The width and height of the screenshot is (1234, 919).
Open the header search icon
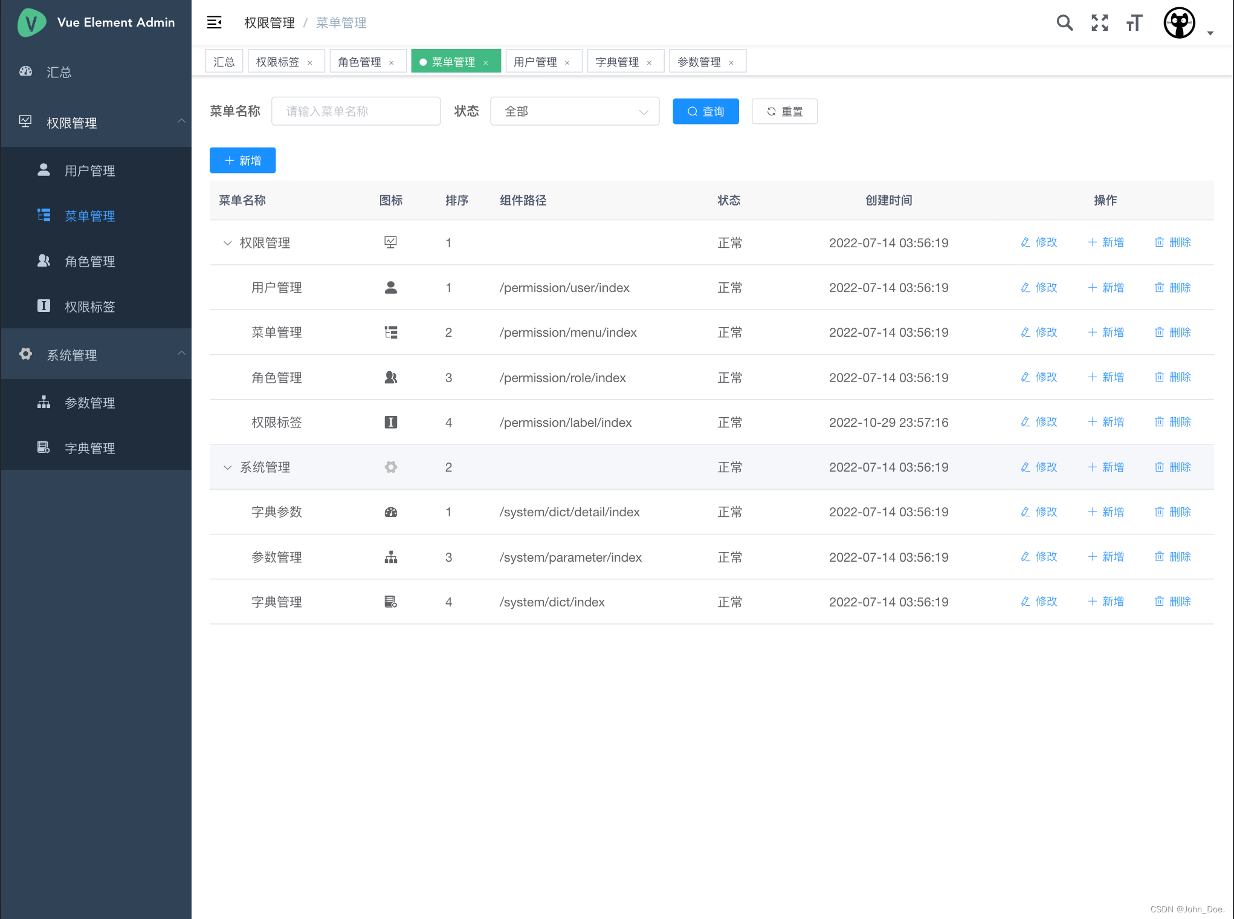click(1064, 22)
